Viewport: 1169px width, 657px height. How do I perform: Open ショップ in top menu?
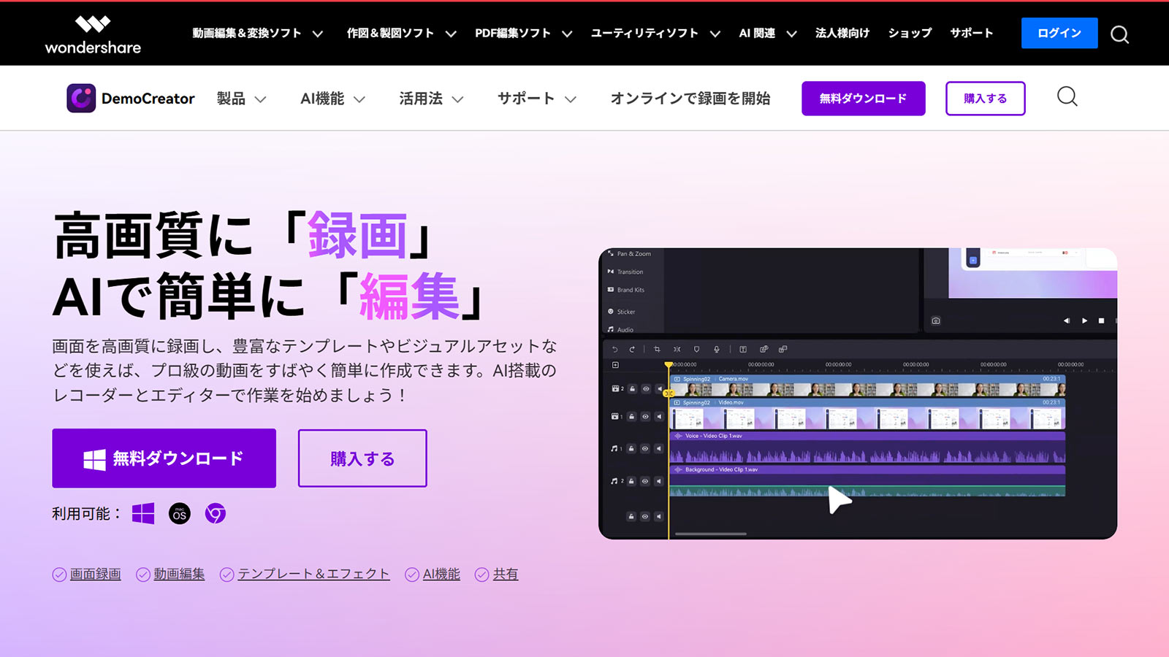(910, 34)
